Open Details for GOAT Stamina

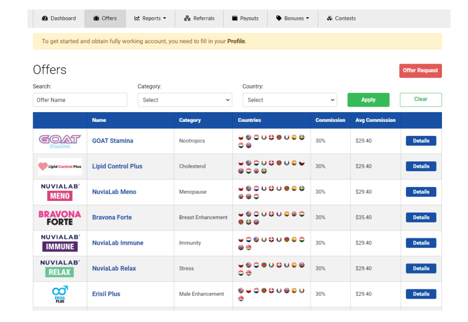click(x=421, y=141)
